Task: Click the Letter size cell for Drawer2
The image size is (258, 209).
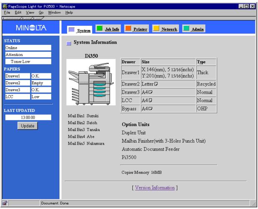Action: 168,84
